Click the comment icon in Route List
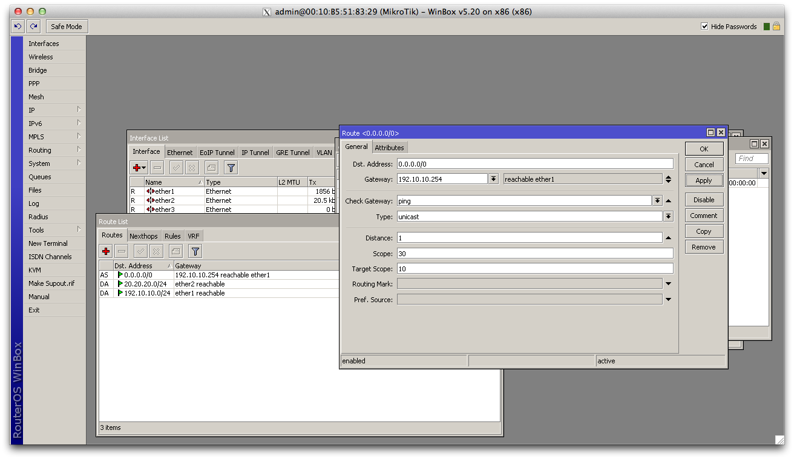794x459 pixels. point(176,251)
